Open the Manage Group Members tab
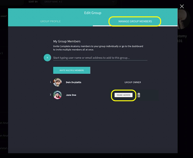The width and height of the screenshot is (193, 158). coord(135,21)
